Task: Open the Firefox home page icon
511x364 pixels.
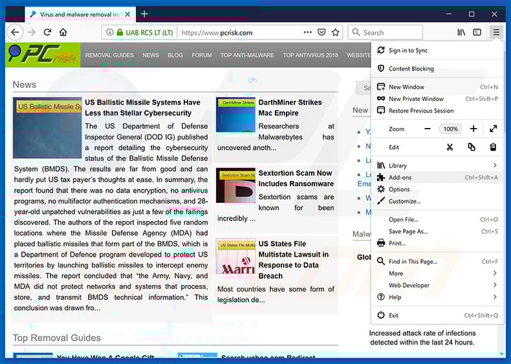Action: click(63, 32)
